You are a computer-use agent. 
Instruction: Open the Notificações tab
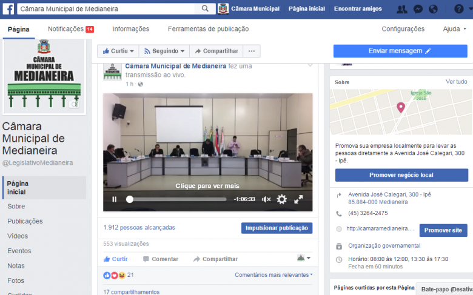click(x=70, y=29)
